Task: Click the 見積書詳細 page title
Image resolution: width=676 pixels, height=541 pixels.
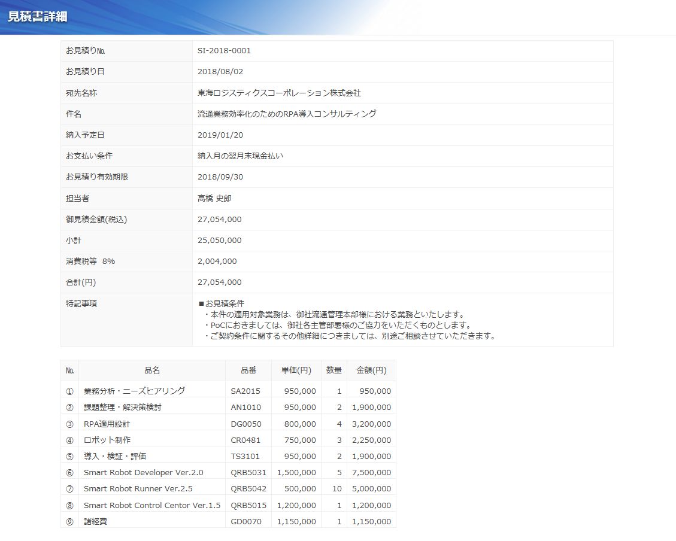Action: [38, 16]
